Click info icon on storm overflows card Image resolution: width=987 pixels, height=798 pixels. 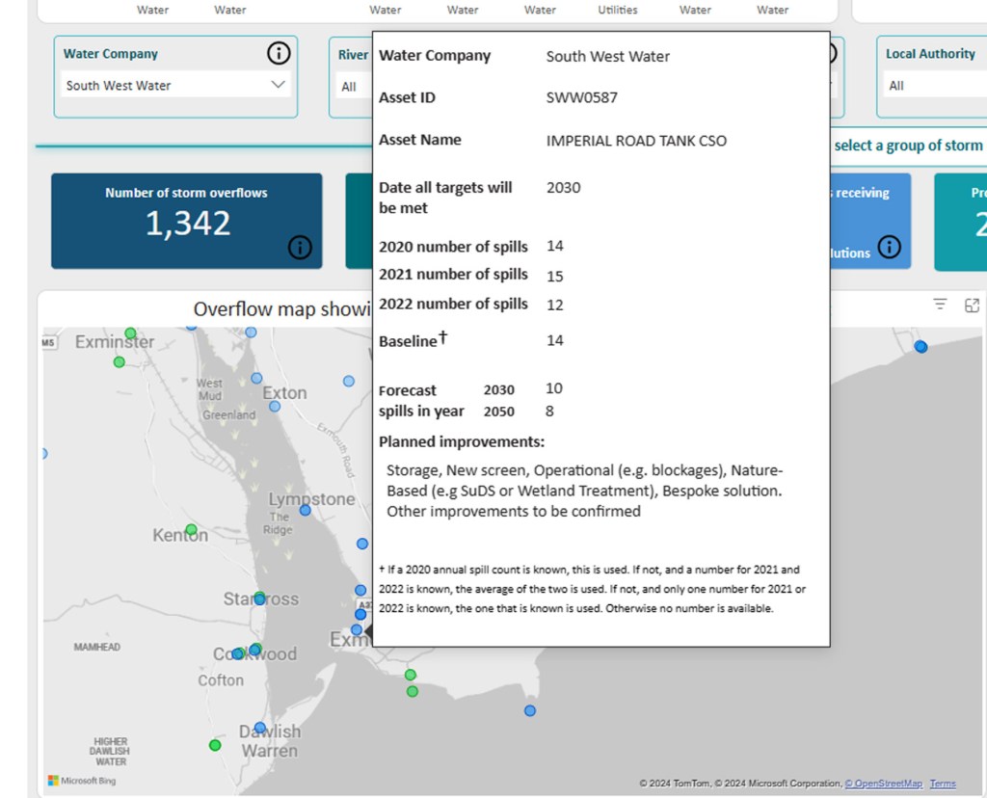(300, 248)
